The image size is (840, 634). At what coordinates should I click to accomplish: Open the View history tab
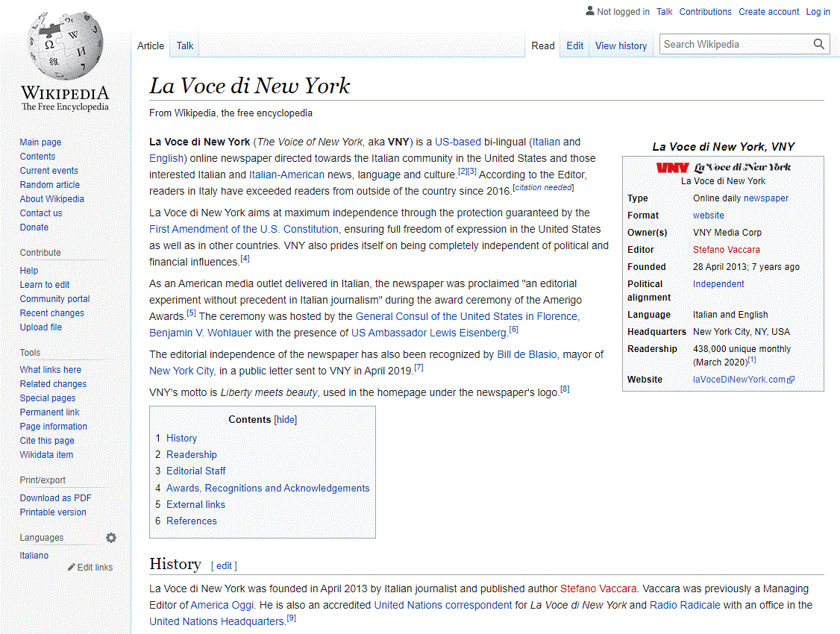[621, 46]
